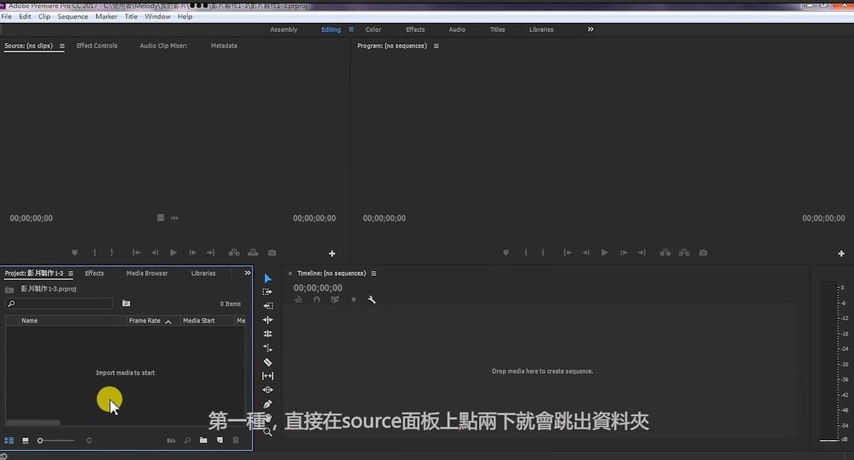Image resolution: width=854 pixels, height=460 pixels.
Task: Play in the Program monitor
Action: pyautogui.click(x=605, y=252)
